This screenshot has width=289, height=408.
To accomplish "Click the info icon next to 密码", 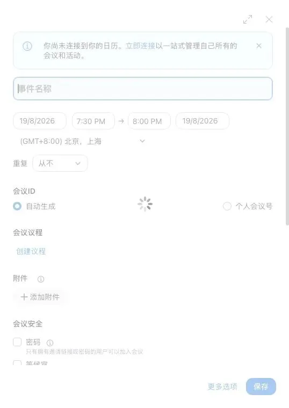I will coord(50,343).
